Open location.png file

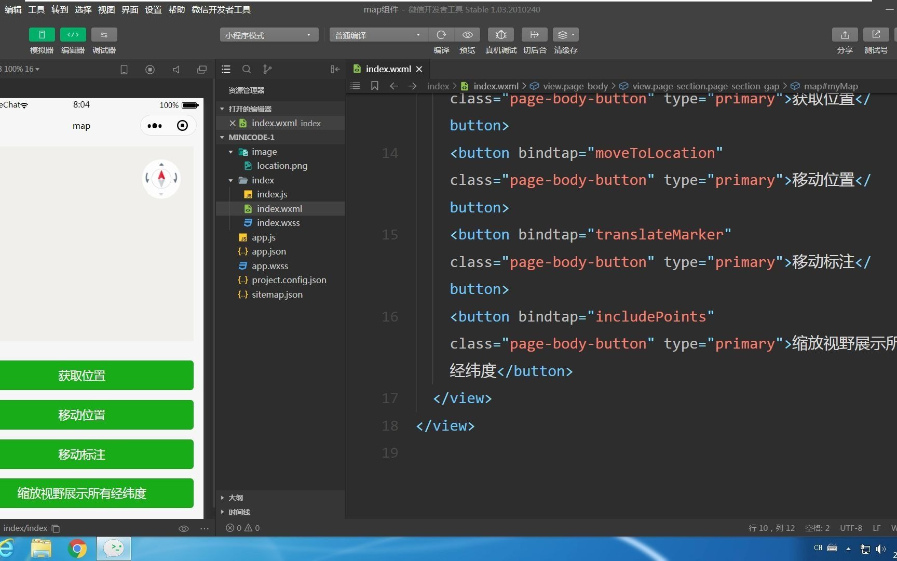pyautogui.click(x=282, y=166)
